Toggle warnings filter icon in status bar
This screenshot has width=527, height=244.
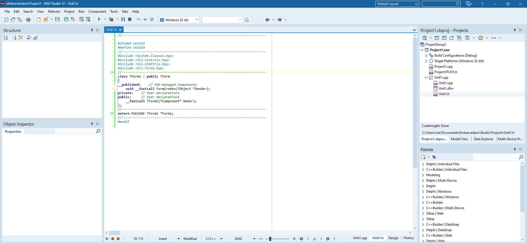[315, 239]
